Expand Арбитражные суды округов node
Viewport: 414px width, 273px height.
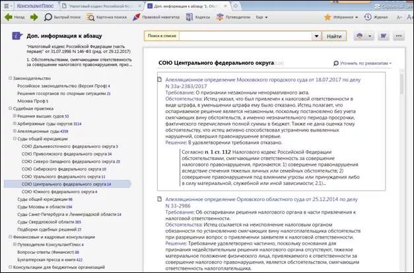point(15,124)
